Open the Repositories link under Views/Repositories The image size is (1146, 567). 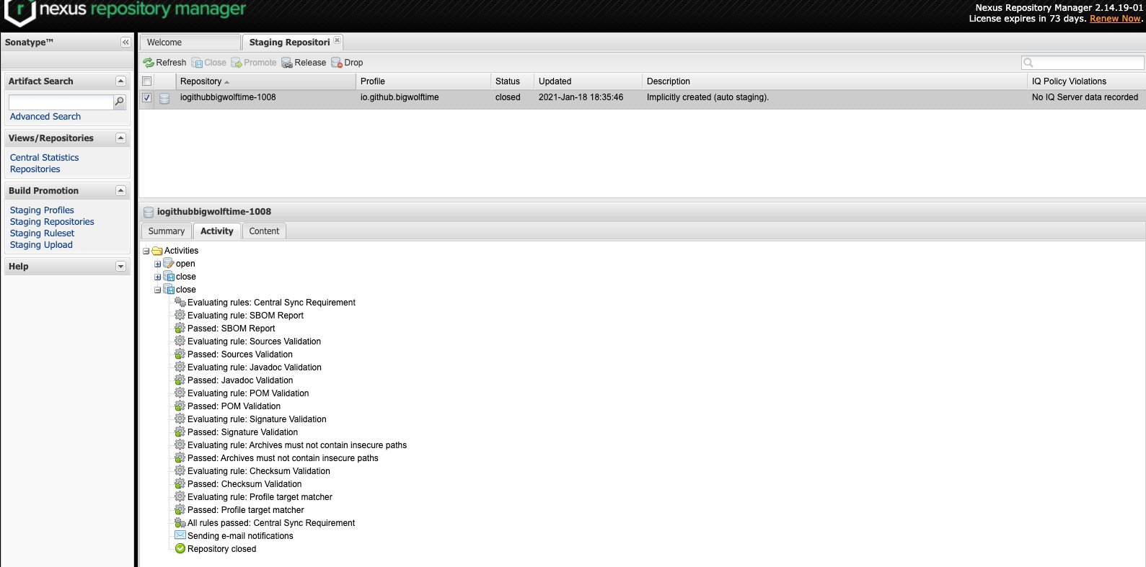pos(35,169)
